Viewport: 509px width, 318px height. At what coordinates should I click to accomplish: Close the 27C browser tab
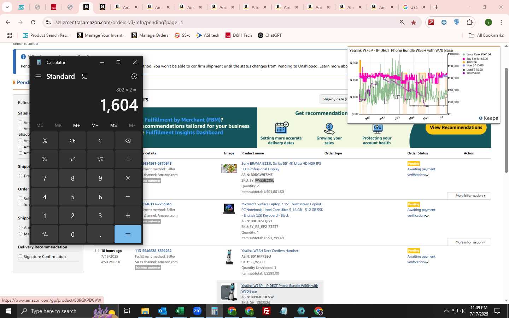coord(424,7)
